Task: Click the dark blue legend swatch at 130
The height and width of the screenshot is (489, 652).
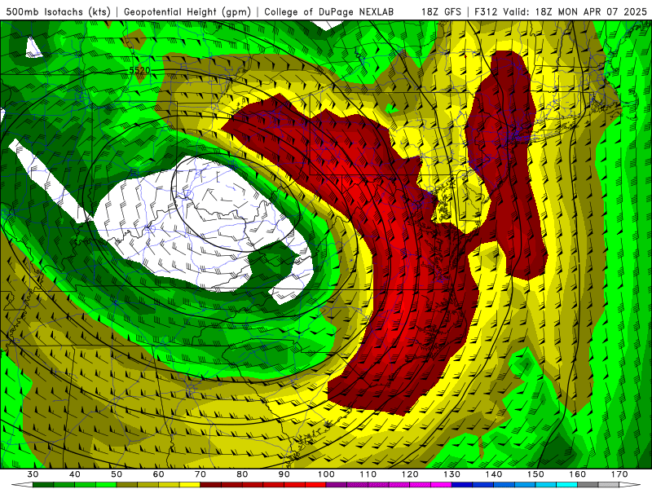Action: pos(462,485)
